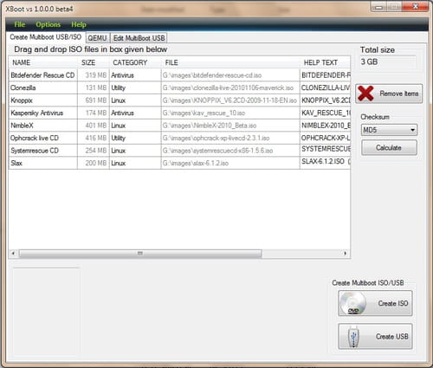The height and width of the screenshot is (368, 433).
Task: Click the DVD disc icon for Create ISO
Action: [353, 303]
